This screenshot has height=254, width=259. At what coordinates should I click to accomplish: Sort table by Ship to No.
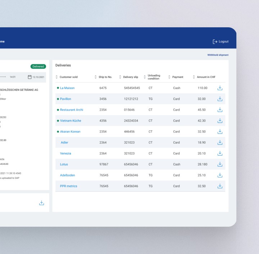tap(95, 77)
